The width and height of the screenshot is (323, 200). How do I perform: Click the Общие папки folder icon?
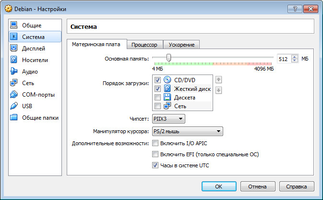(x=14, y=117)
